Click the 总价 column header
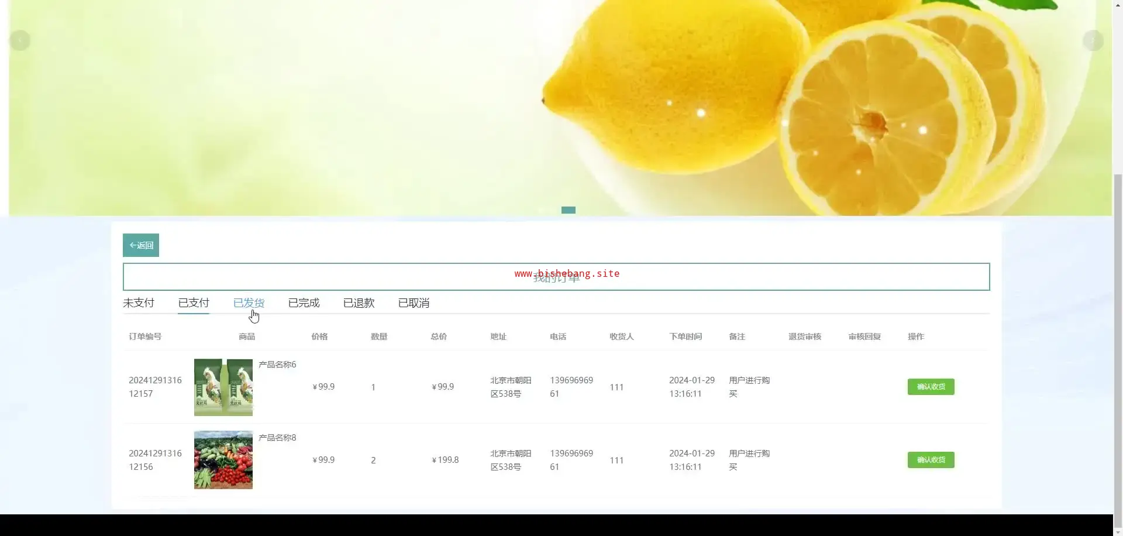This screenshot has height=536, width=1123. click(x=439, y=336)
